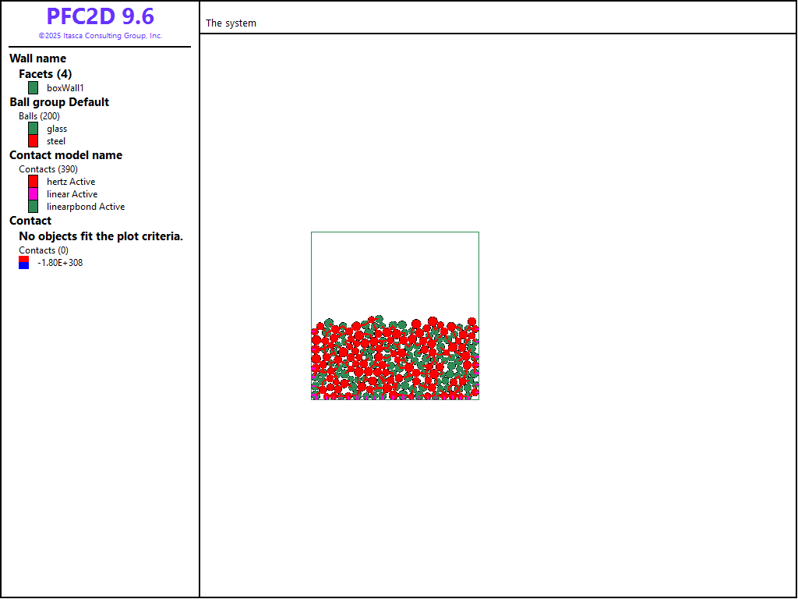Viewport: 798px width, 599px height.
Task: Select the Balls (200) legend entry
Action: coord(39,116)
